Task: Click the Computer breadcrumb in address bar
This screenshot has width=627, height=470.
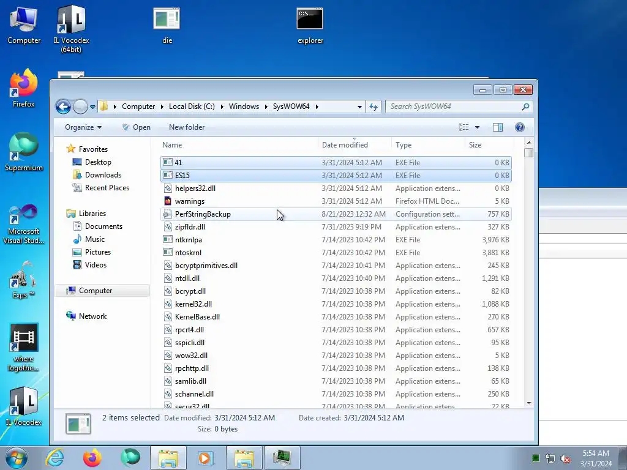Action: [138, 106]
